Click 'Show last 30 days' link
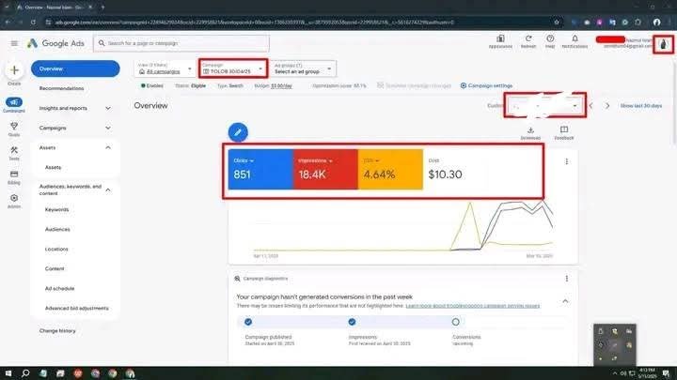 (x=642, y=106)
